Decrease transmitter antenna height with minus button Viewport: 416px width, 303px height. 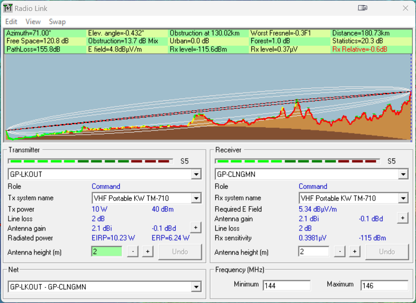[132, 252]
